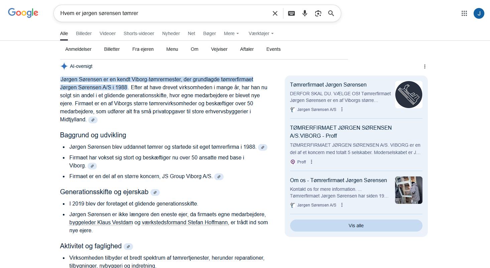This screenshot has height=268, width=490.
Task: Click the 'AI-oversigt' label
Action: (81, 66)
